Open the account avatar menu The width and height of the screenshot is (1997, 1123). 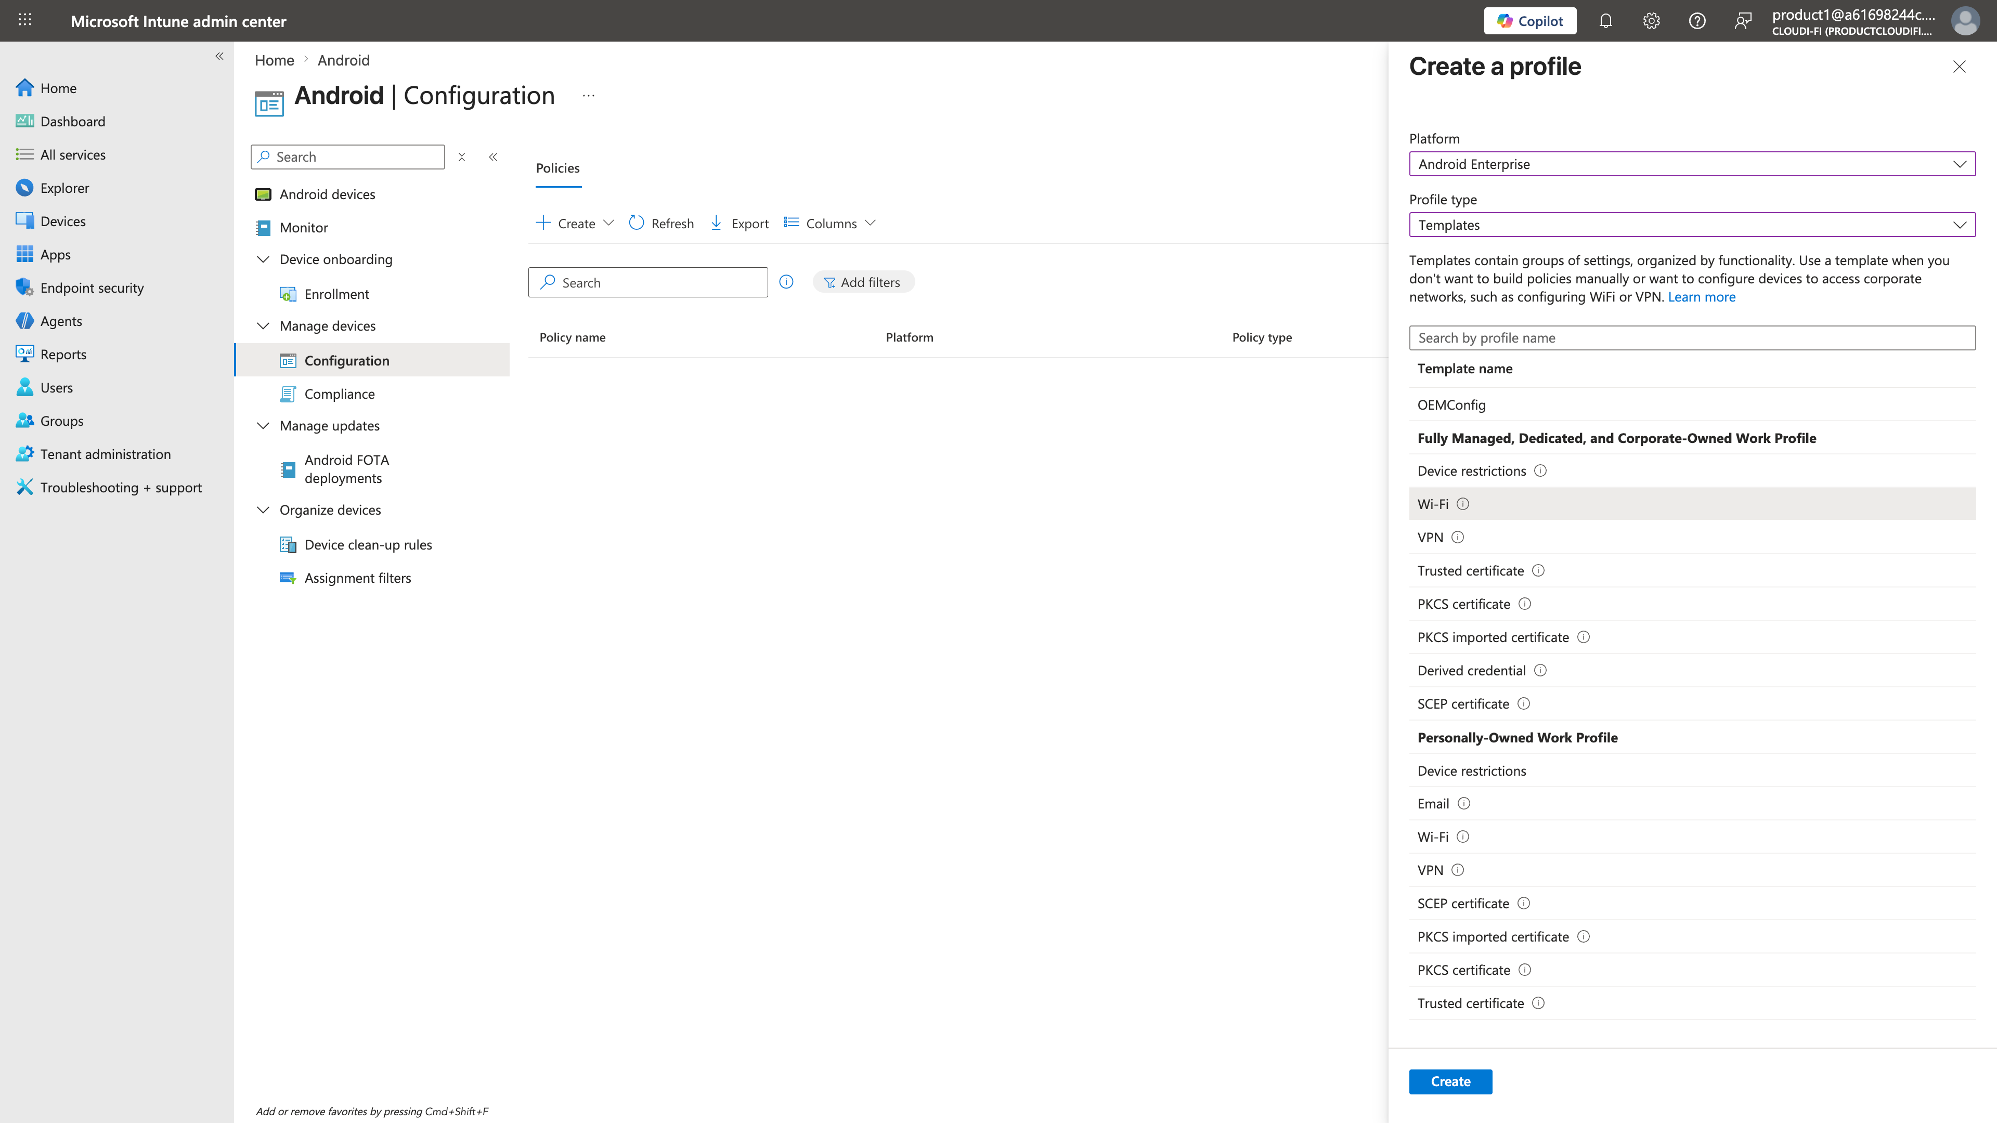pos(1965,21)
